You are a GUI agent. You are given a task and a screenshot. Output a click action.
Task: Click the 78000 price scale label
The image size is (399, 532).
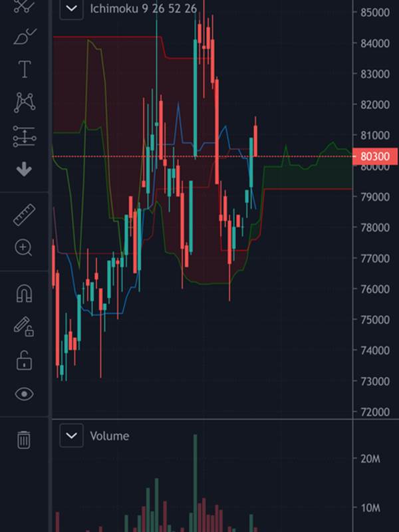(x=375, y=227)
